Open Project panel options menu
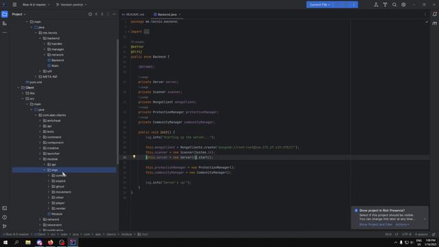The width and height of the screenshot is (439, 247). click(108, 14)
